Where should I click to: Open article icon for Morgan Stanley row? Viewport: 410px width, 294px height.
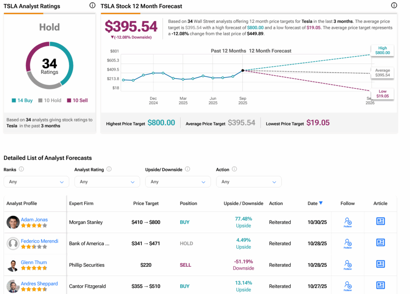click(x=380, y=222)
